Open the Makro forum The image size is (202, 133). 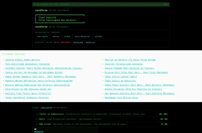[x=42, y=119]
